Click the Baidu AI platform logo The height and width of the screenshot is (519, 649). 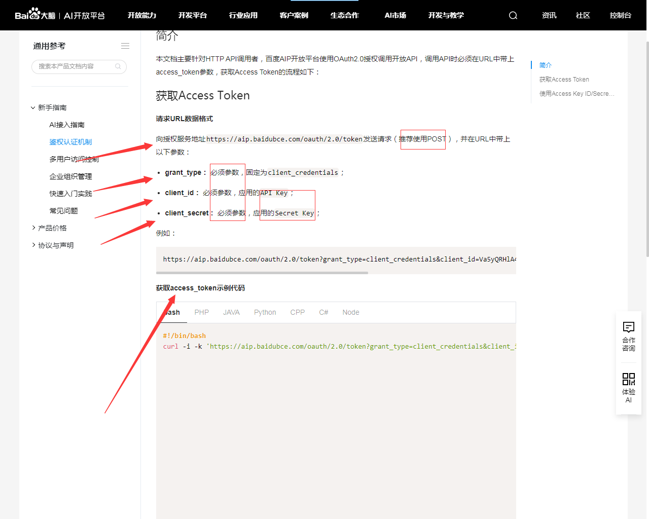tap(60, 15)
